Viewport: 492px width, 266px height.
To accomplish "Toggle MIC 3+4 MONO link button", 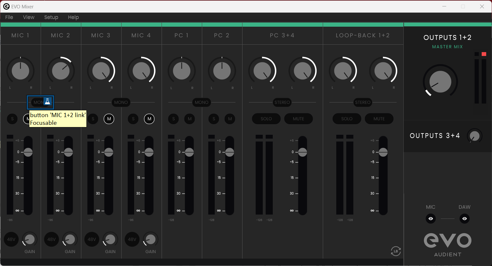I will [121, 102].
